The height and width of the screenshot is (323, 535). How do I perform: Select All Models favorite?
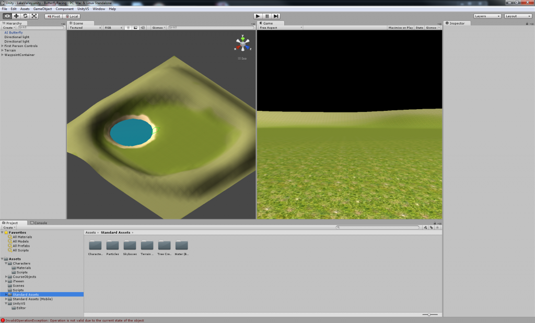(20, 241)
